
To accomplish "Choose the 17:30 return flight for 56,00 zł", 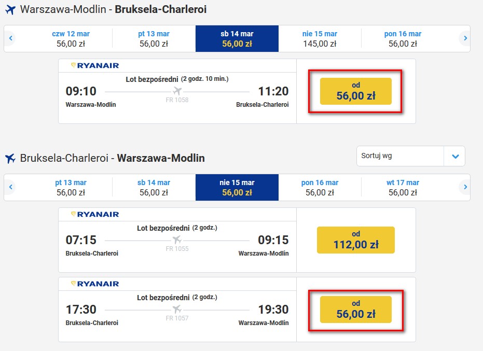I will [356, 310].
